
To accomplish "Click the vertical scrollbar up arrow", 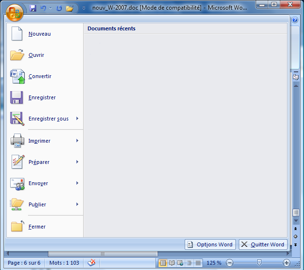I will tap(296, 86).
